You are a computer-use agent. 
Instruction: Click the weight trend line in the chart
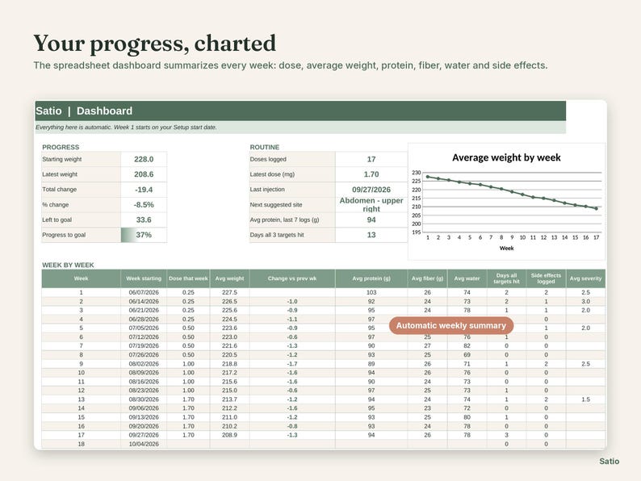(x=512, y=191)
